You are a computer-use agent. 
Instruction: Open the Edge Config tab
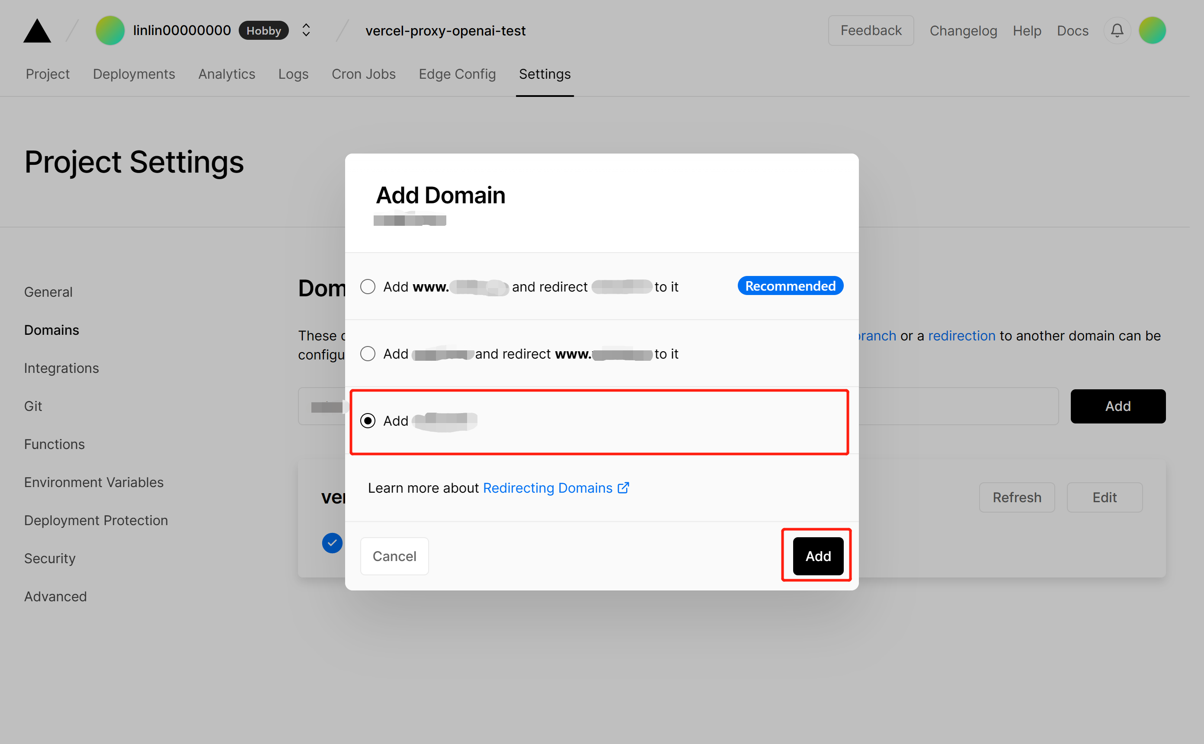coord(457,74)
